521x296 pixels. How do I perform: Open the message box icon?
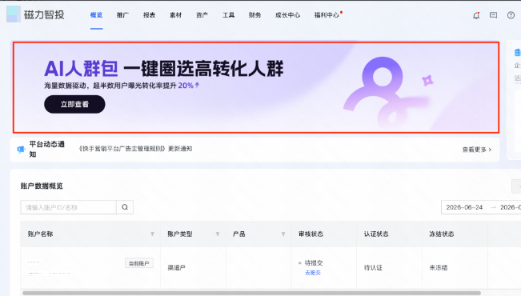(494, 15)
